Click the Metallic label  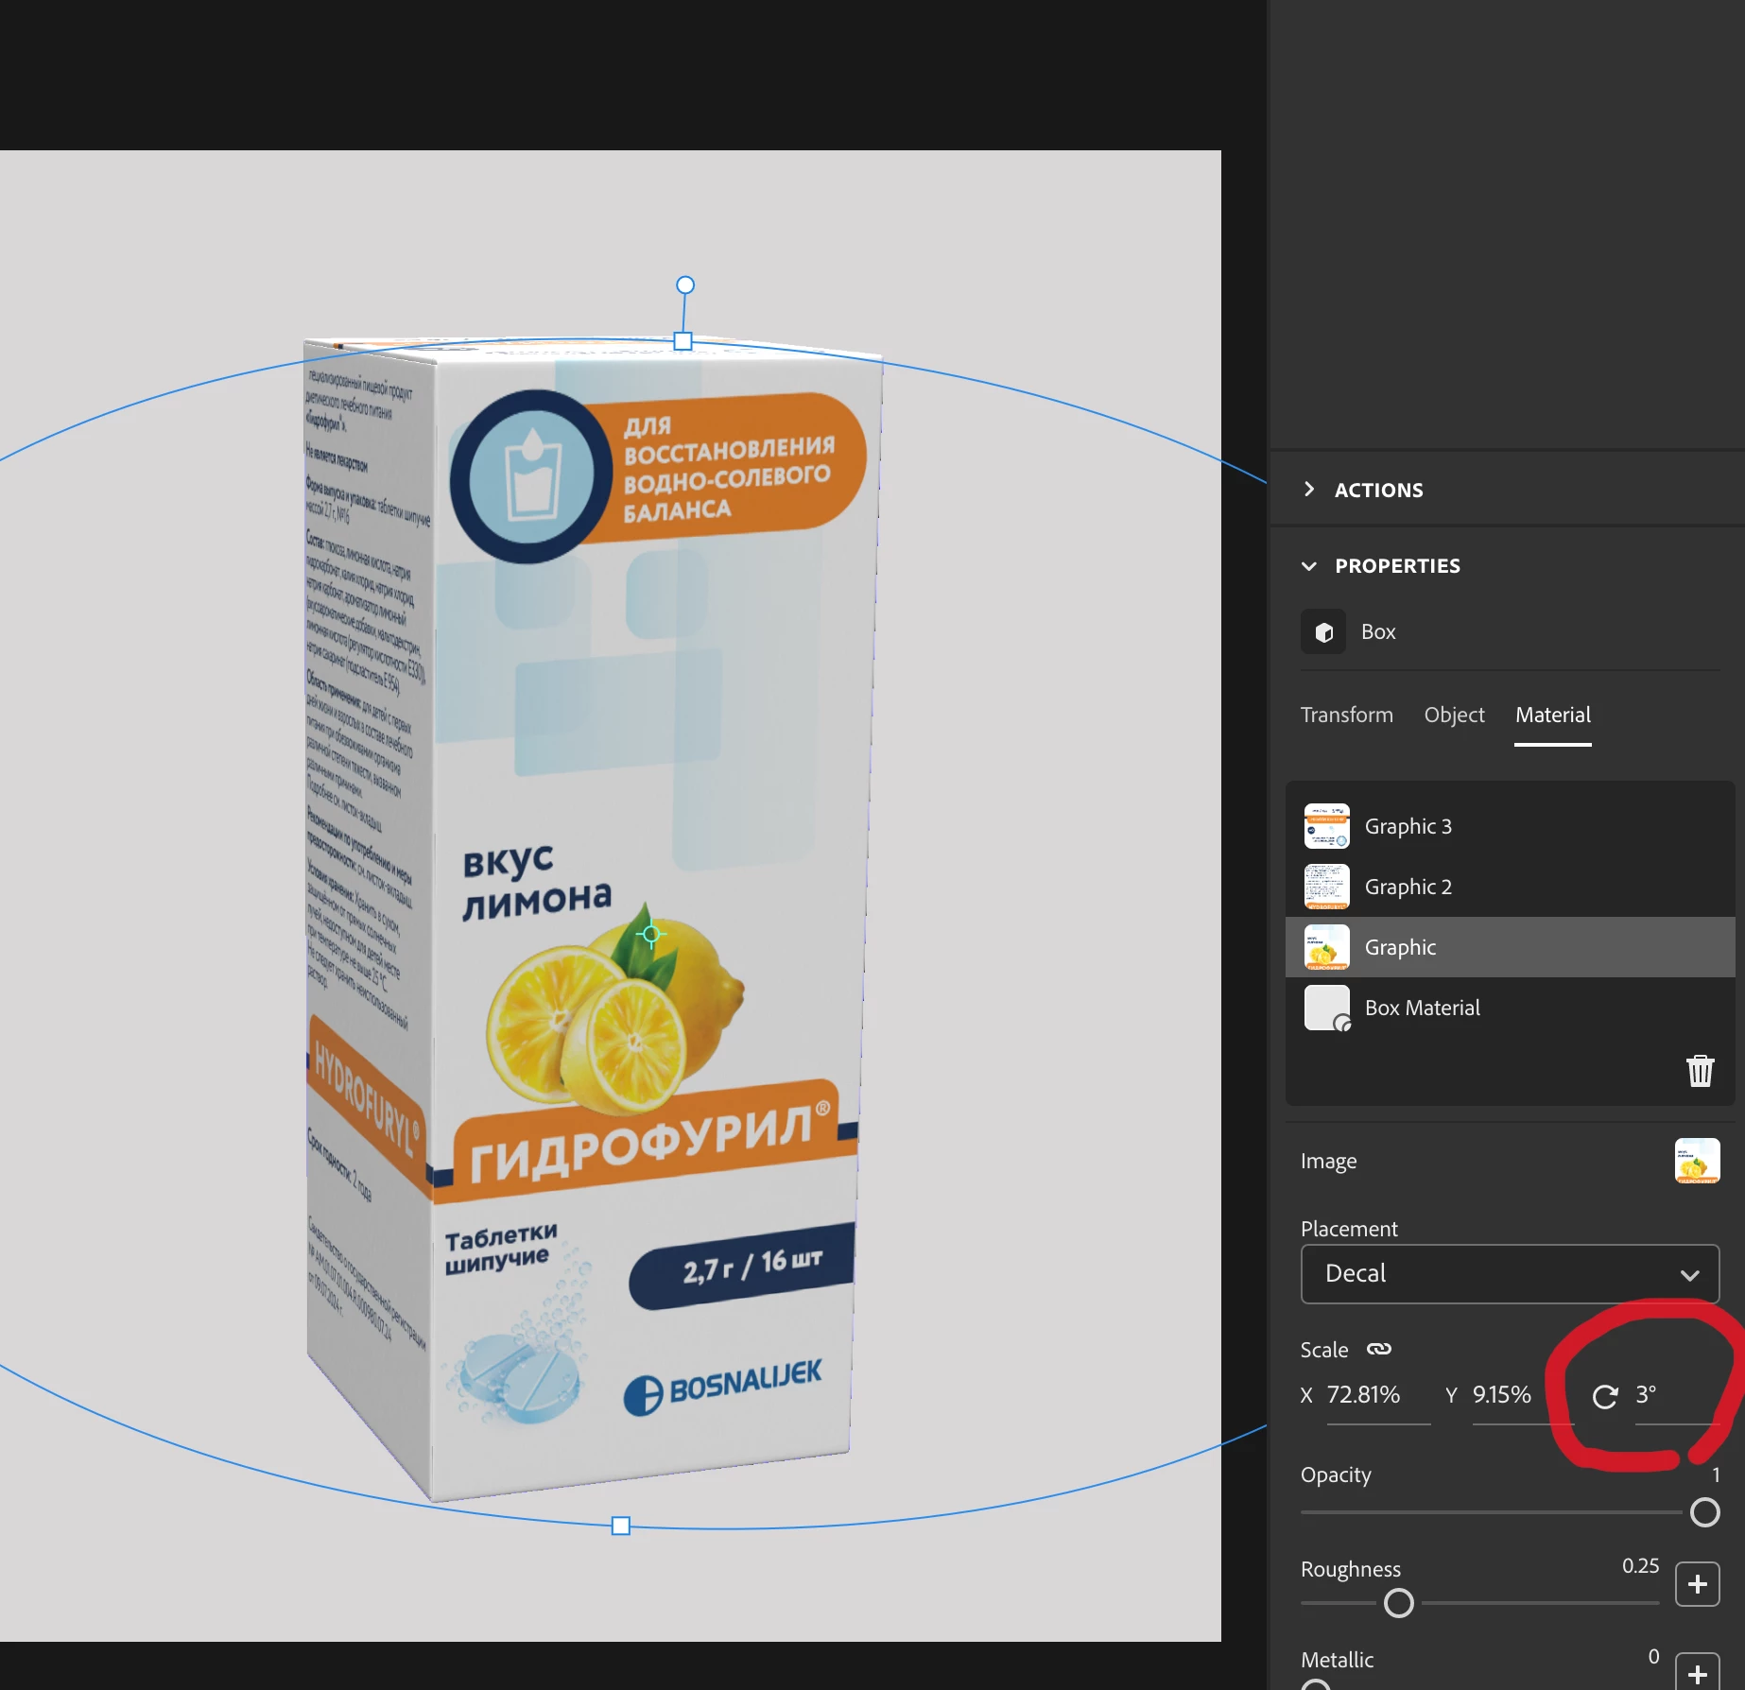point(1337,1660)
